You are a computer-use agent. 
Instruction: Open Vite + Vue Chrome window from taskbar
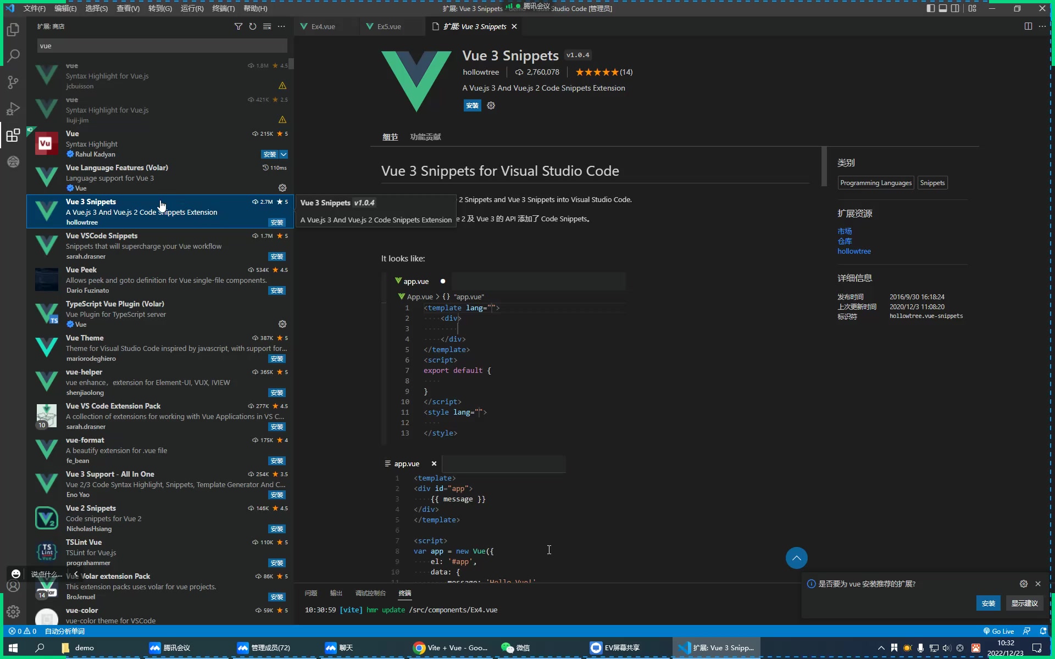tap(451, 647)
